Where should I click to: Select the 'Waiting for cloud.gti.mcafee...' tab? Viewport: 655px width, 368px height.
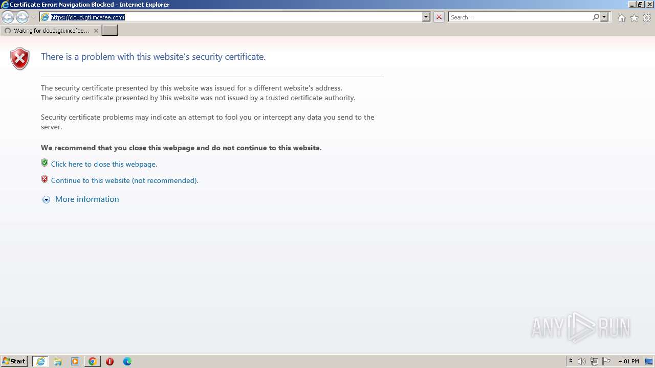50,31
